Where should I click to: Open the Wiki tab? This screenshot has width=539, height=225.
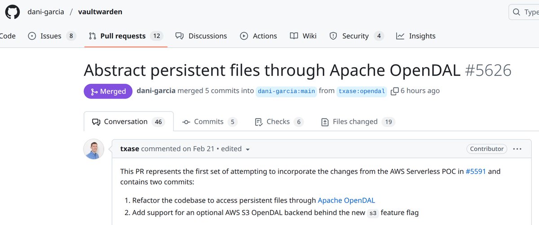click(303, 36)
